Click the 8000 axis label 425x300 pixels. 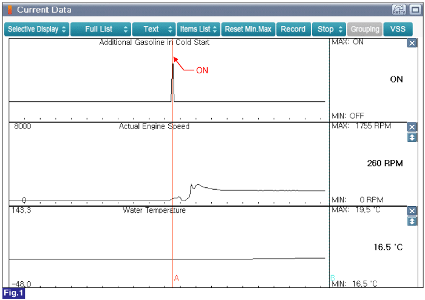pos(22,126)
